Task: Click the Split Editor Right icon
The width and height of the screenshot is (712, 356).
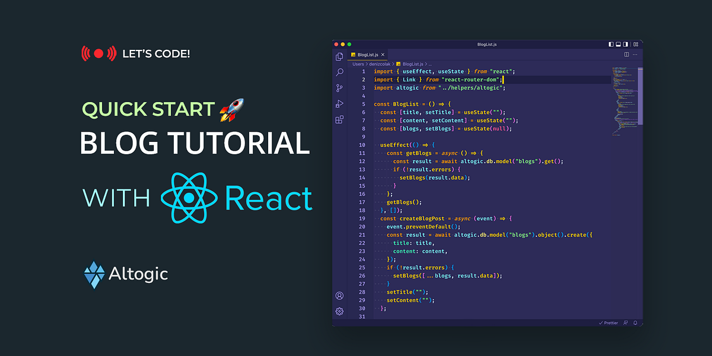Action: (626, 55)
